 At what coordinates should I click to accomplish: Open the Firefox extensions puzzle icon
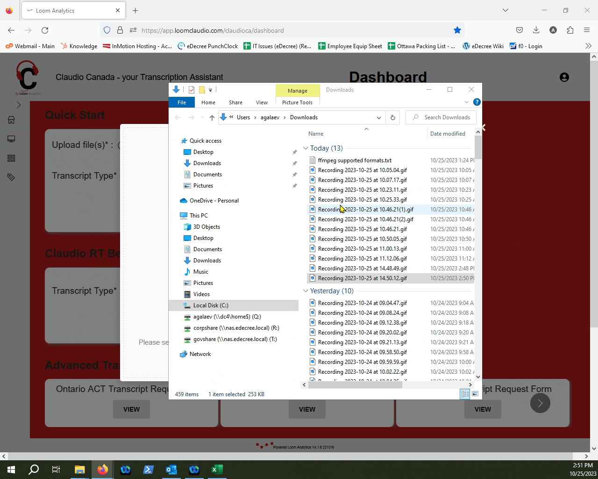[x=570, y=30]
